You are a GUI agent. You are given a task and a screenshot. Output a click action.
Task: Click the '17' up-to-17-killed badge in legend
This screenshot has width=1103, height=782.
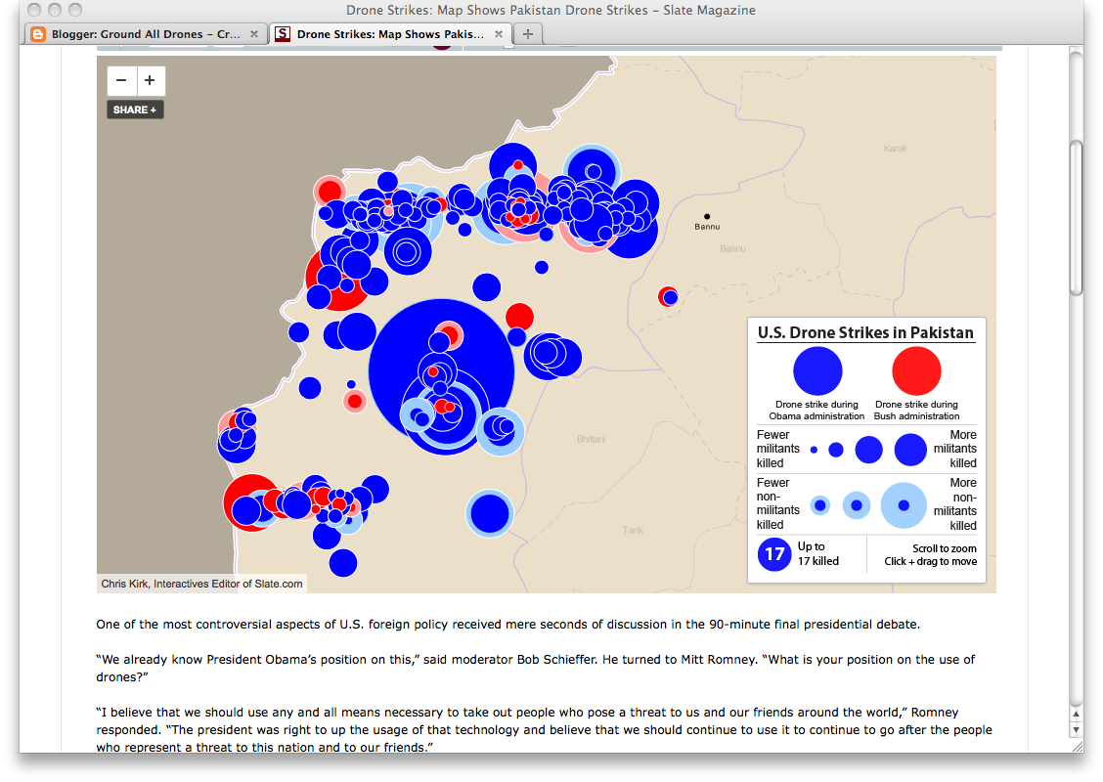[x=773, y=553]
